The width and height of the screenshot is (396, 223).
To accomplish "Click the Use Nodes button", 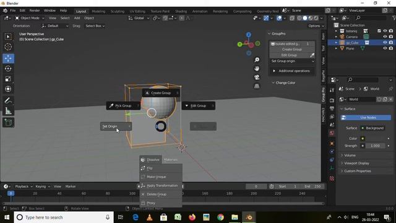I will point(366,118).
